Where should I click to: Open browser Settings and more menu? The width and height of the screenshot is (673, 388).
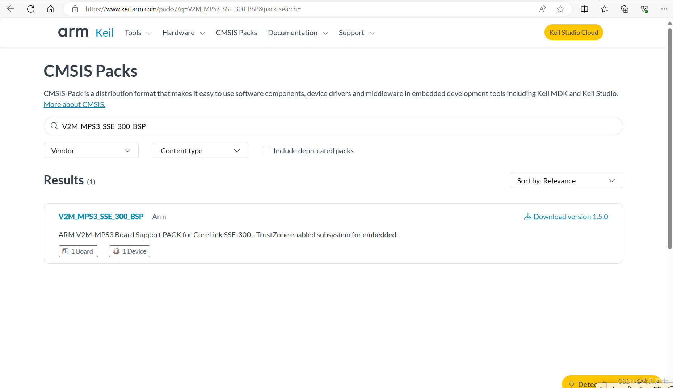point(664,9)
